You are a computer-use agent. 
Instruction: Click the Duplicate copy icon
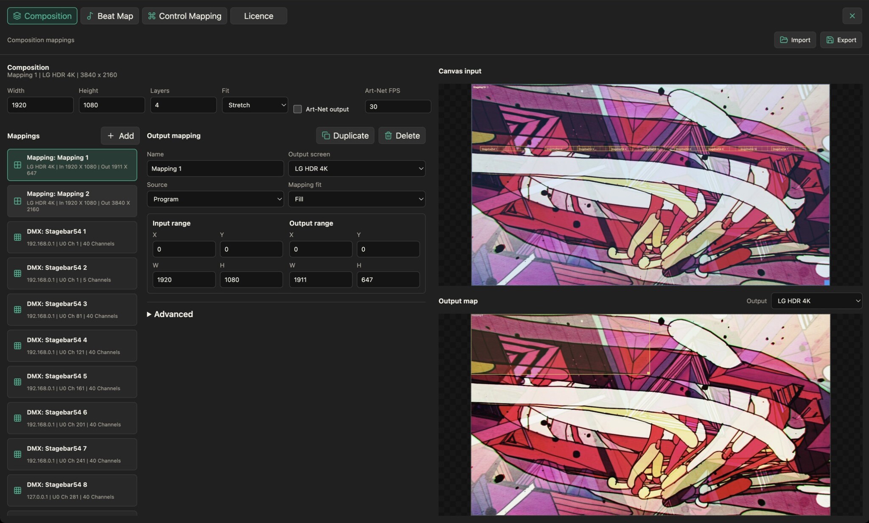point(326,136)
